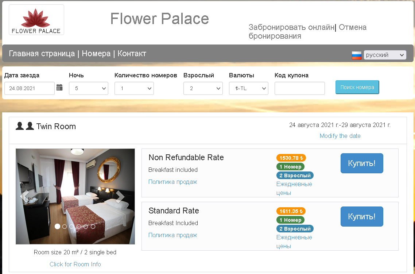Click the Flower Palace heading text
Viewport: 415px width, 274px height.
[159, 19]
